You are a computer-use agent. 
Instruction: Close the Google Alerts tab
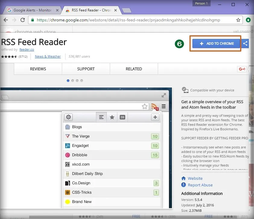[x=57, y=10]
